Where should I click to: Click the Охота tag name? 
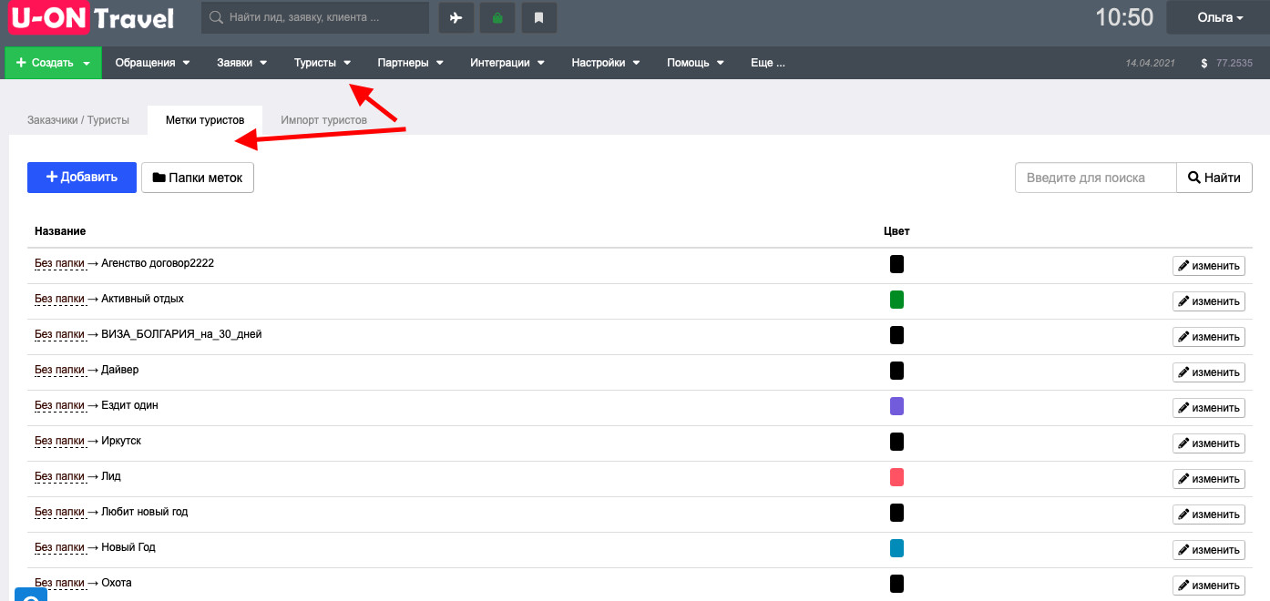tap(117, 583)
